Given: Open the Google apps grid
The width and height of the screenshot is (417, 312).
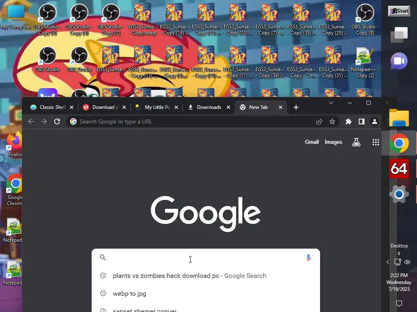Looking at the screenshot, I should pos(375,142).
